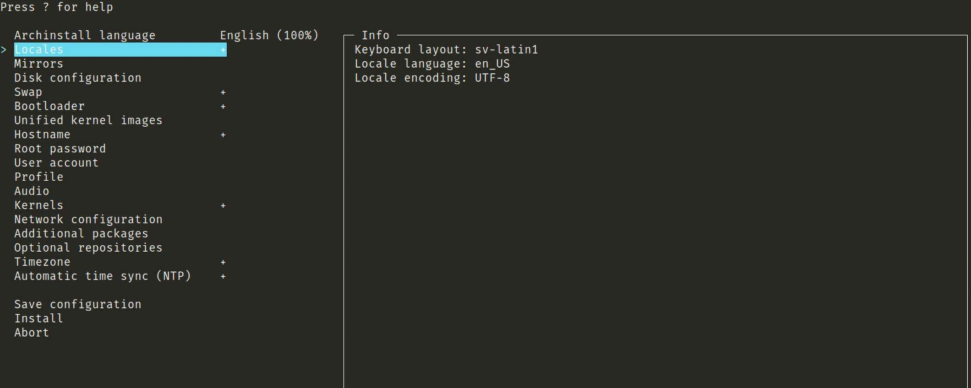The height and width of the screenshot is (388, 971).
Task: Click the plus indicator beside Timezone
Action: [223, 262]
